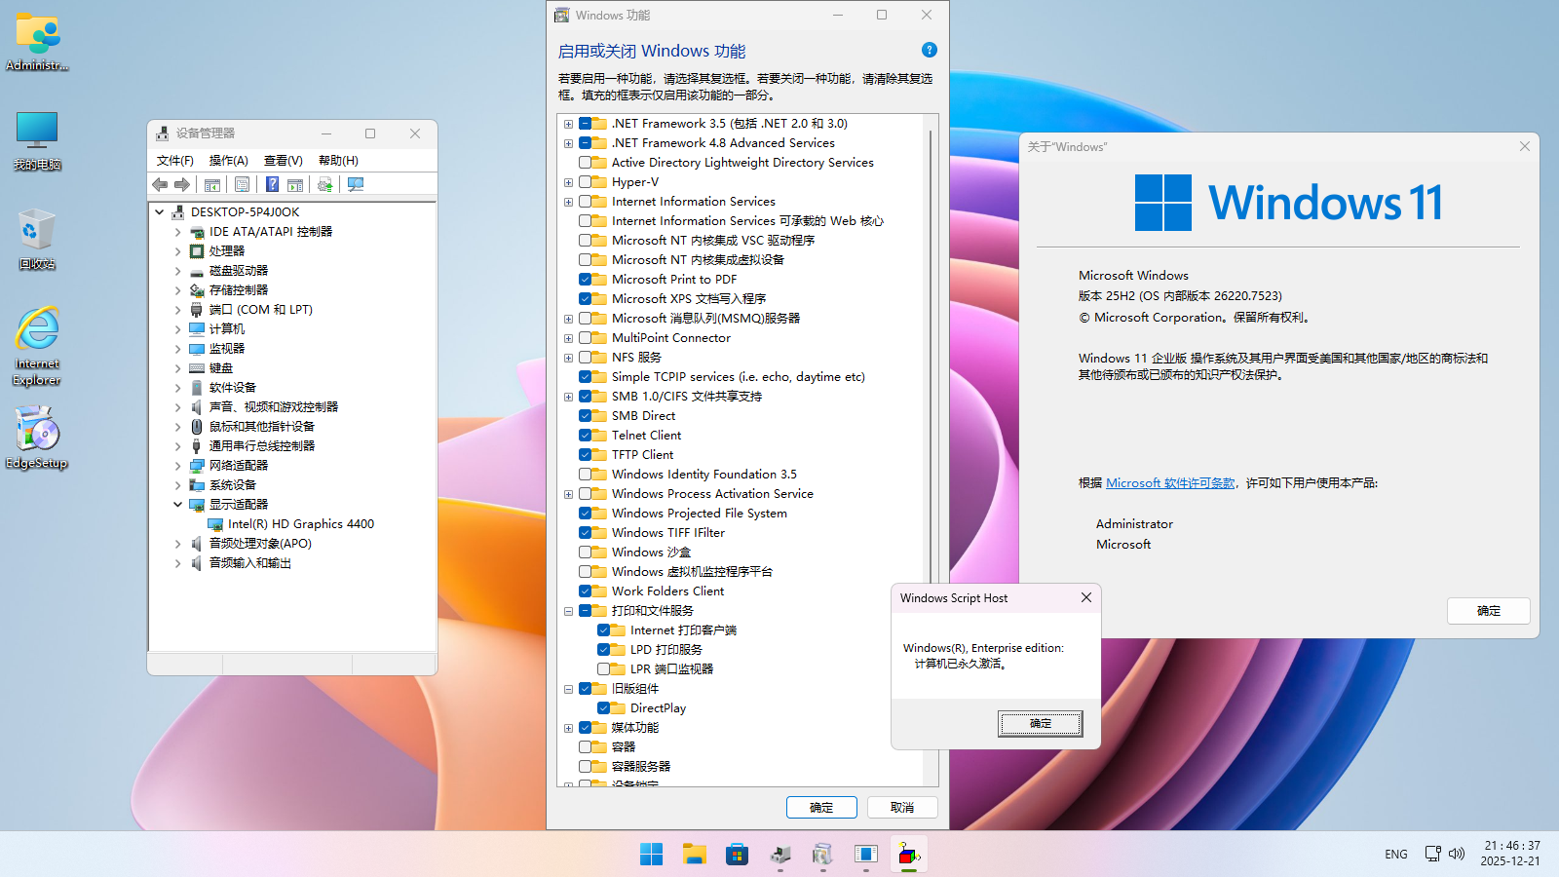Screen dimensions: 1559x877
Task: Expand the 网络适配器 node in Device Manager
Action: coord(177,465)
